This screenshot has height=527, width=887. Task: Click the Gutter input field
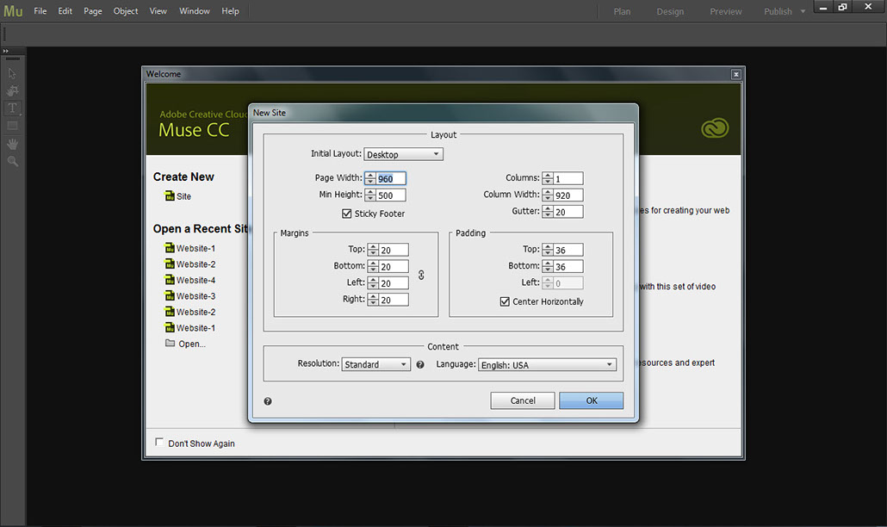(x=568, y=212)
